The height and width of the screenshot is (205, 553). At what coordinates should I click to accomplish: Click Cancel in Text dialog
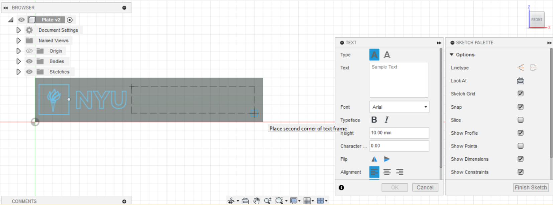pyautogui.click(x=425, y=188)
